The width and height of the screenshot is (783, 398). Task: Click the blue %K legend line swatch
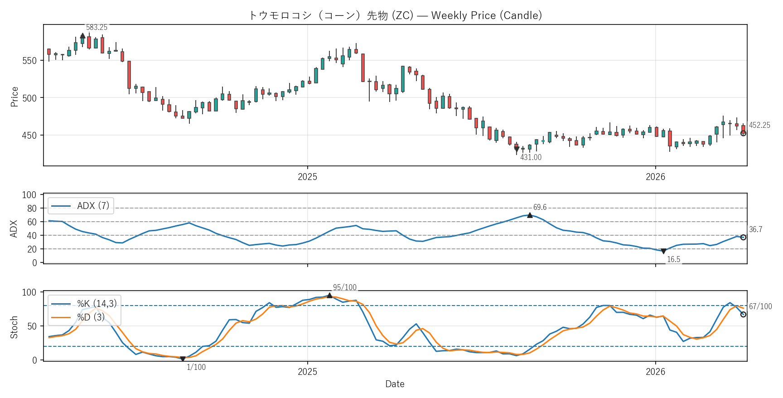pos(61,304)
